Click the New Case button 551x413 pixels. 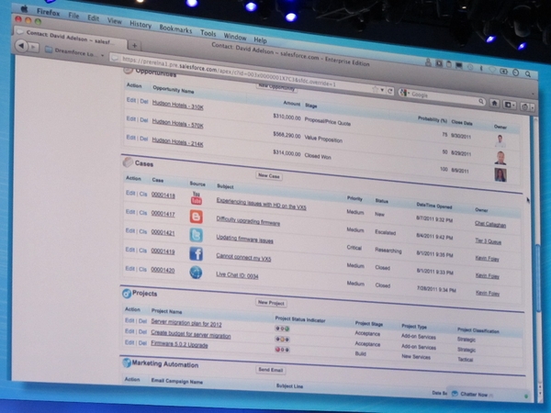click(x=269, y=176)
